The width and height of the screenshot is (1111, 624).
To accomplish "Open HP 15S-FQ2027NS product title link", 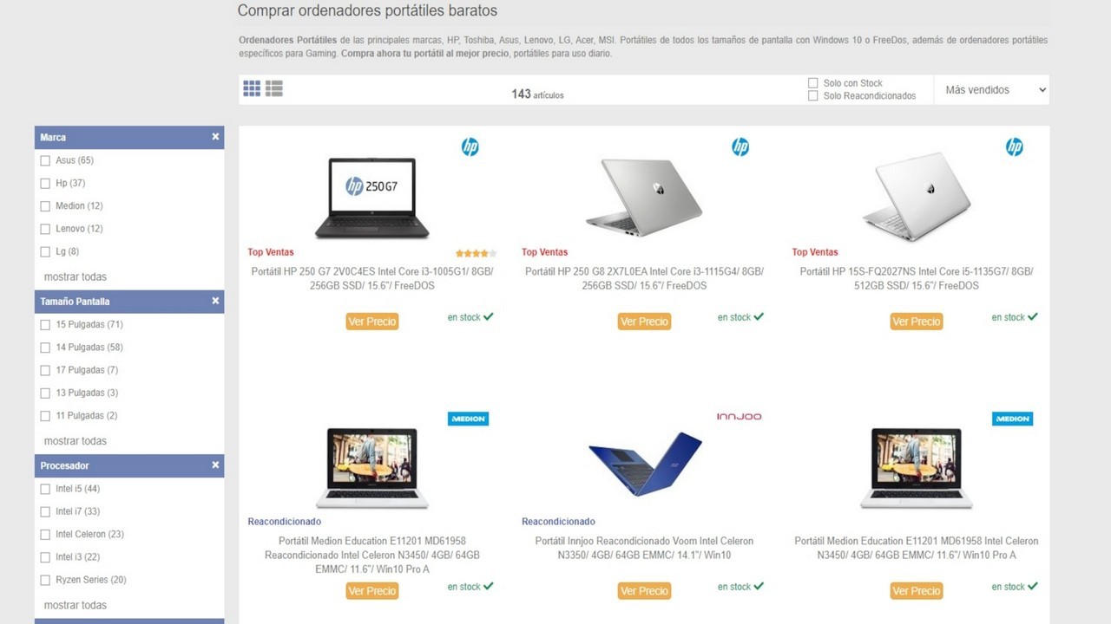I will pyautogui.click(x=917, y=278).
